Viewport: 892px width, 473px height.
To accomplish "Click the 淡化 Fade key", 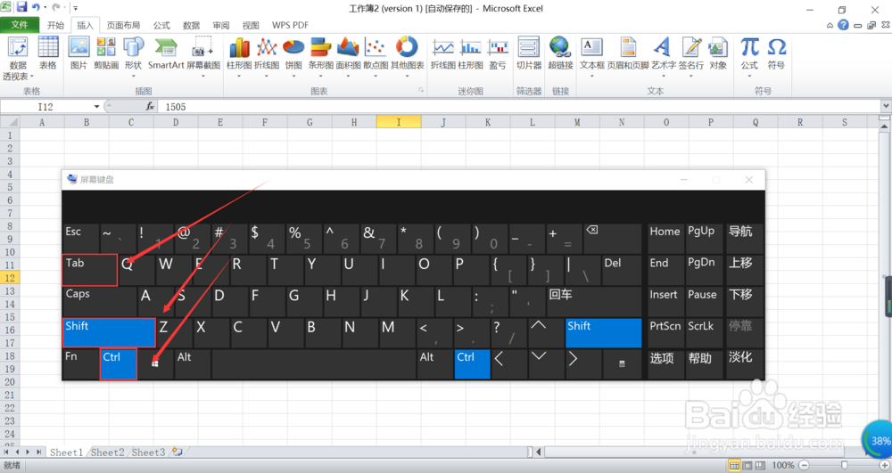I will click(x=744, y=364).
